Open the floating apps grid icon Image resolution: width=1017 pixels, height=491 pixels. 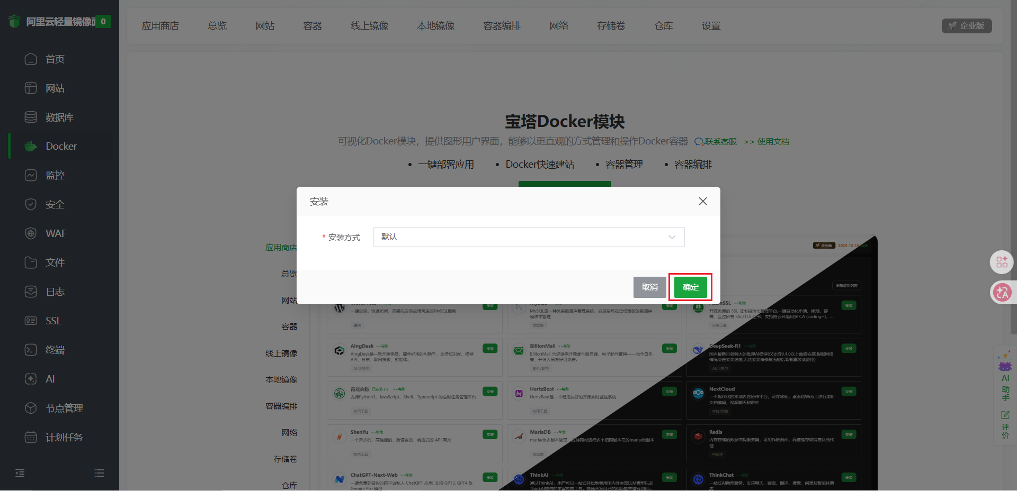1002,262
